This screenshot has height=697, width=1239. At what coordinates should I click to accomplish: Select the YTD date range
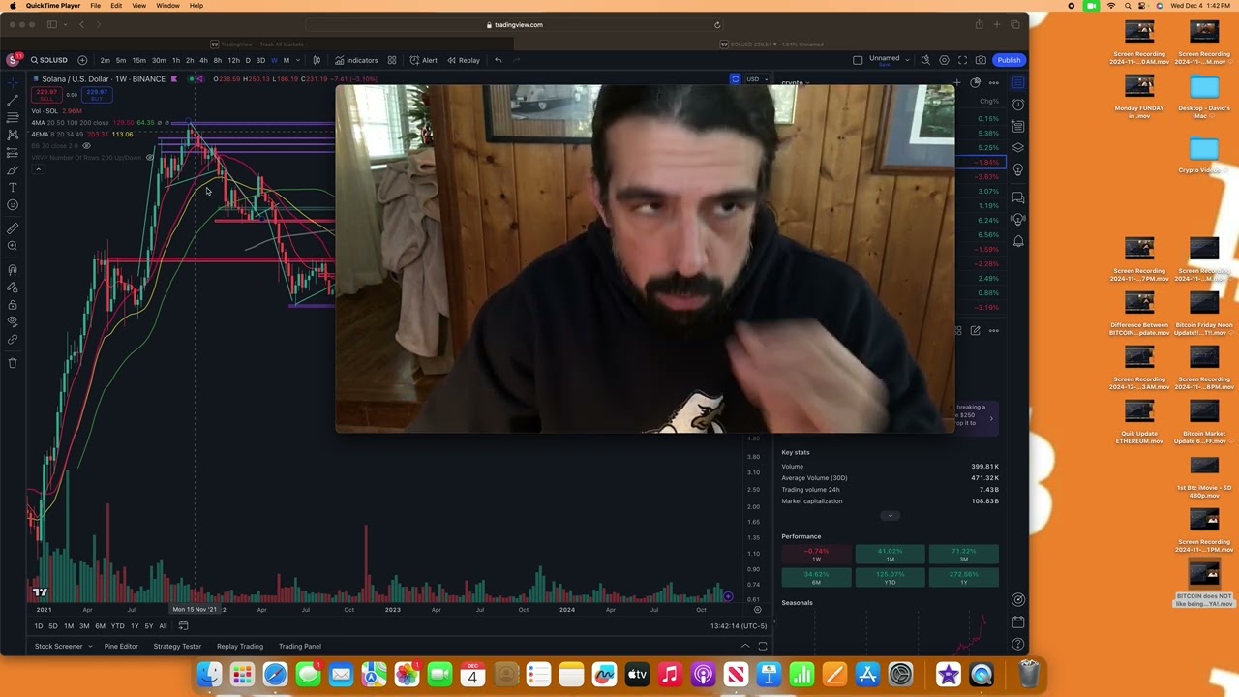pos(117,626)
